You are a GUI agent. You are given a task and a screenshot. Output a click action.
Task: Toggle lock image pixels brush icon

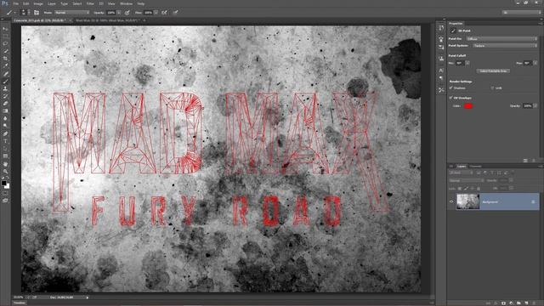(x=466, y=189)
